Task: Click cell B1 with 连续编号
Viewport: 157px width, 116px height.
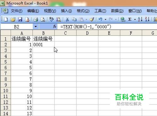Action: 44,39
